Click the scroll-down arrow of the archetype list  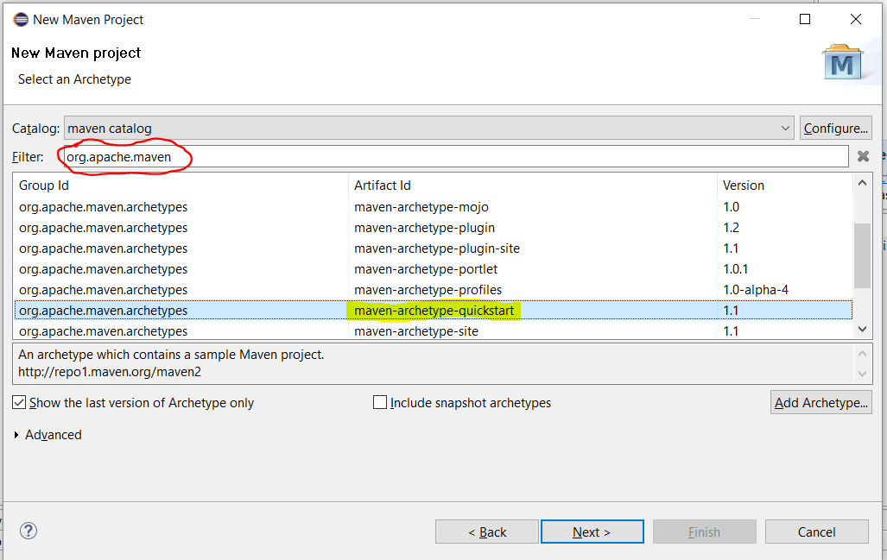click(863, 329)
